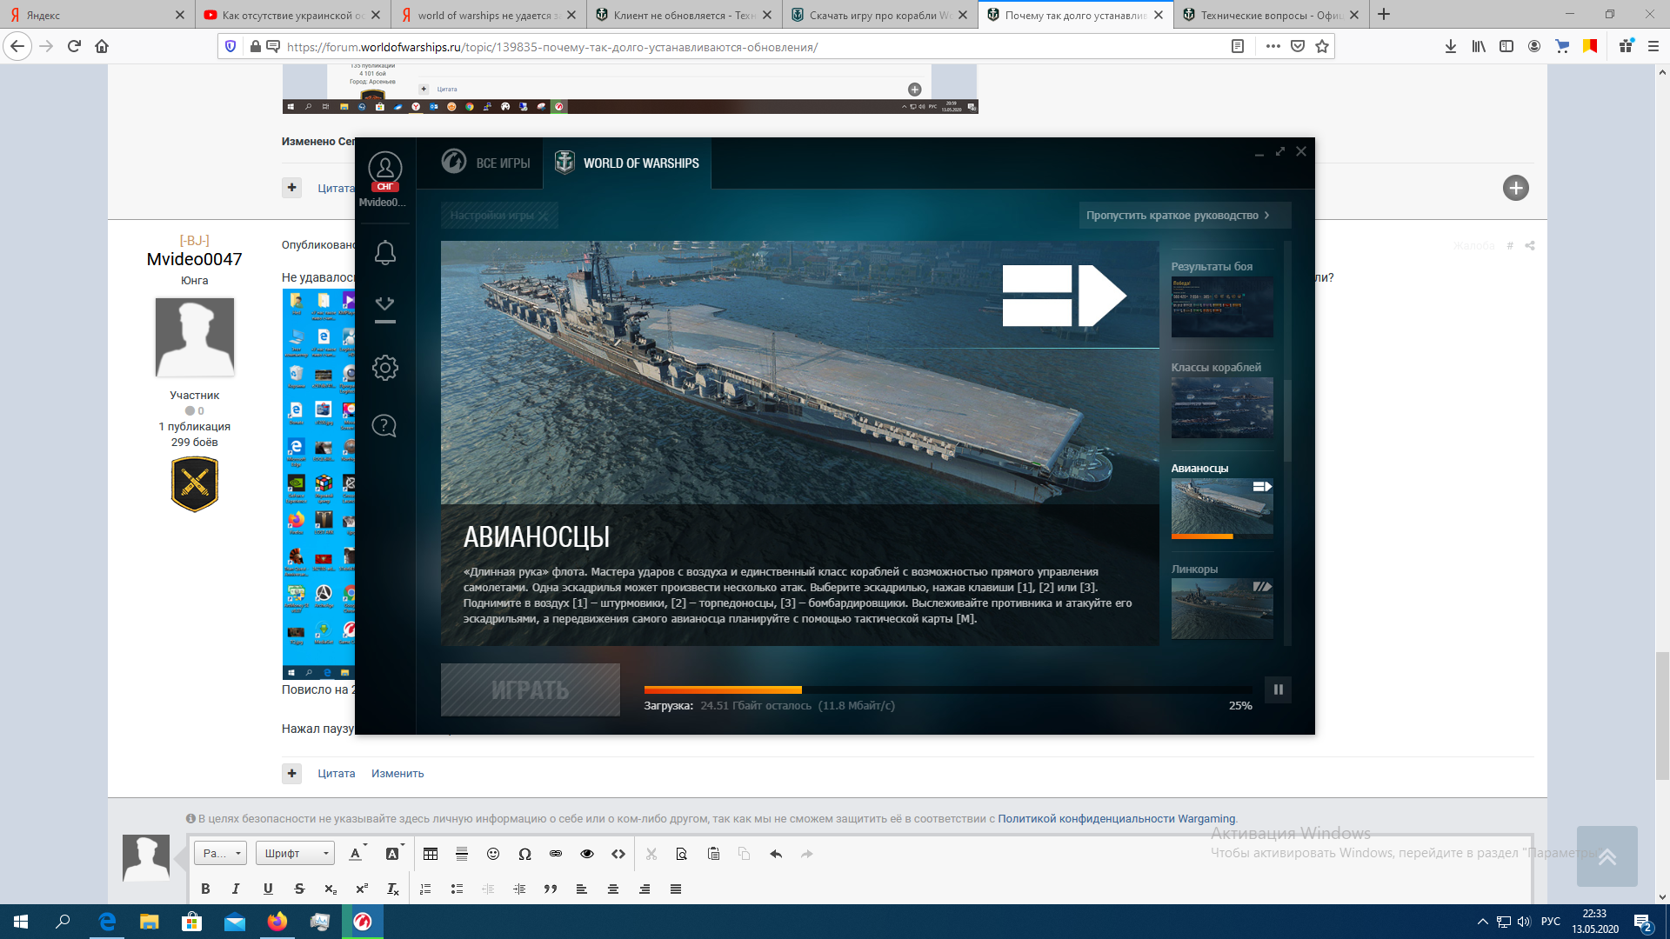
Task: Open page actions three-dot menu
Action: pyautogui.click(x=1273, y=47)
